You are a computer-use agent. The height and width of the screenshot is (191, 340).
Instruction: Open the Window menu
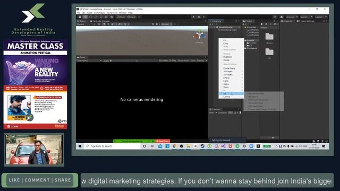click(123, 13)
